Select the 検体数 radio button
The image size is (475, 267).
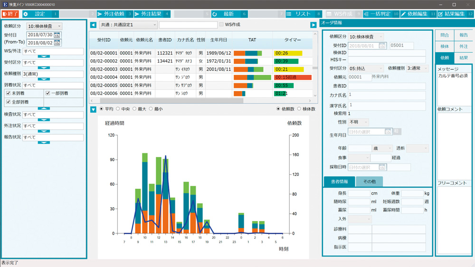pos(299,109)
